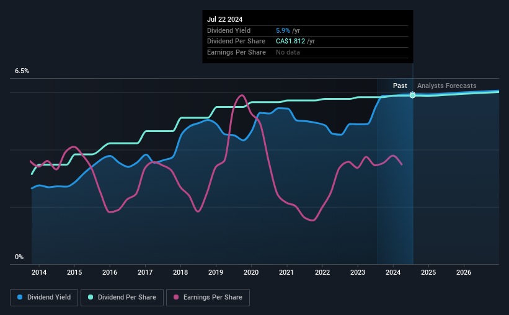Click the CA$1.812 dividend per share value
The height and width of the screenshot is (315, 509).
click(291, 42)
